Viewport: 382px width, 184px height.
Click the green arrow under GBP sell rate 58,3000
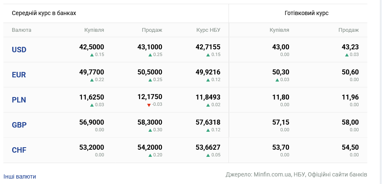150,130
